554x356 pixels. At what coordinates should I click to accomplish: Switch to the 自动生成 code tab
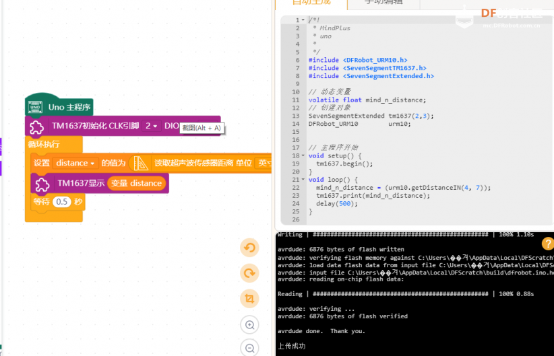[x=311, y=2]
